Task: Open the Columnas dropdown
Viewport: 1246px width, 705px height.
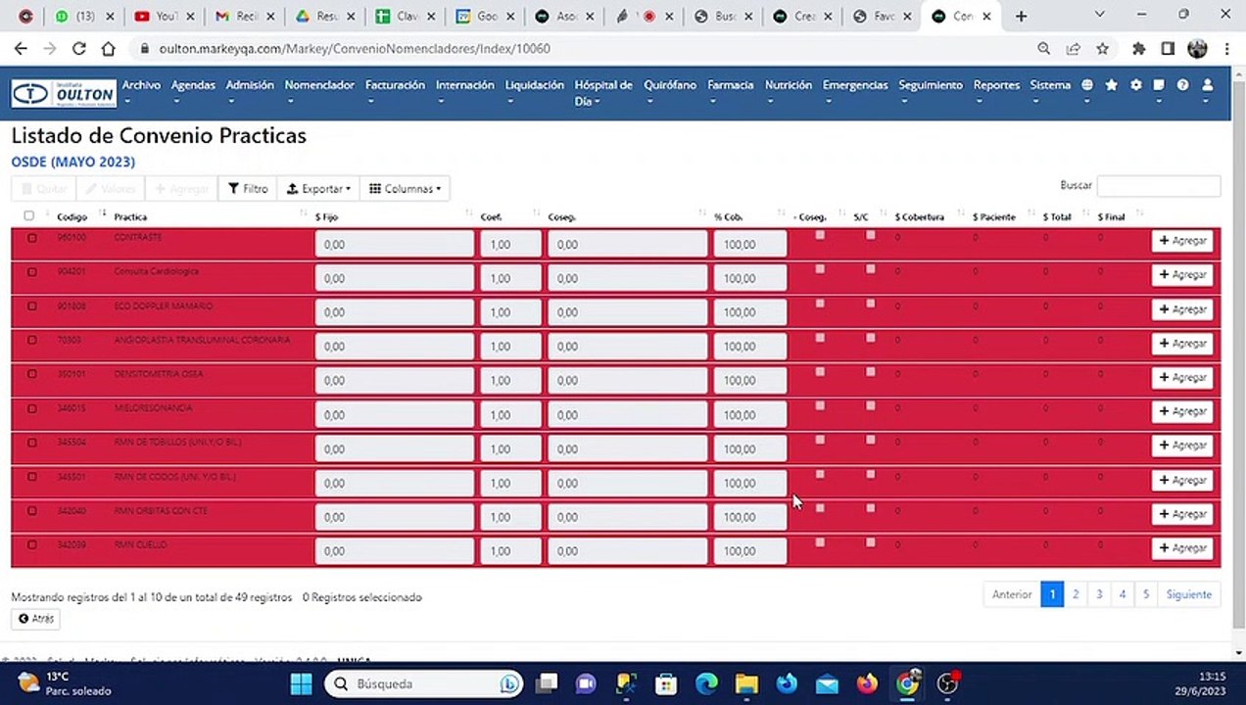Action: coord(405,189)
